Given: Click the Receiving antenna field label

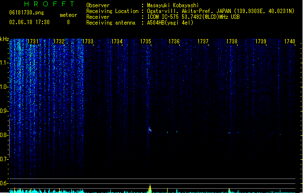Looking at the screenshot, I should (x=111, y=23).
